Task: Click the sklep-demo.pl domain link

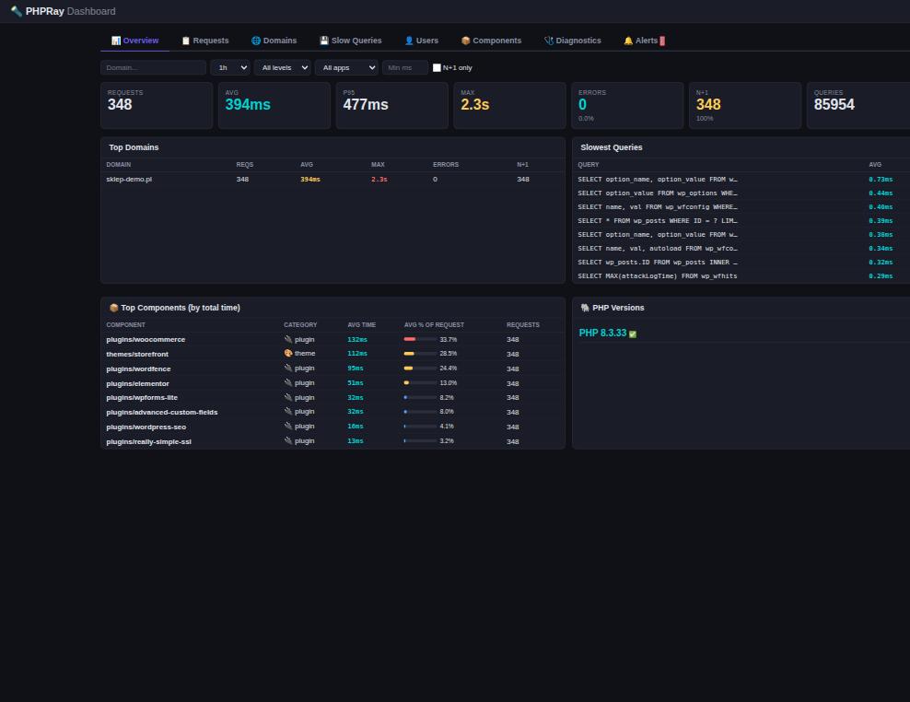Action: click(129, 180)
